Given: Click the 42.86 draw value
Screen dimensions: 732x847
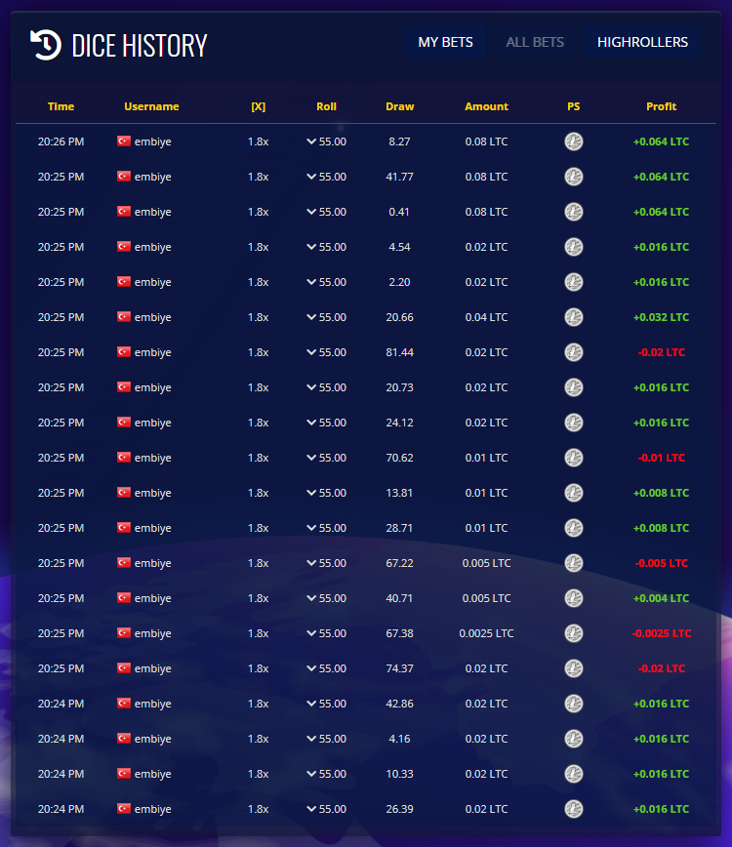Looking at the screenshot, I should click(400, 704).
